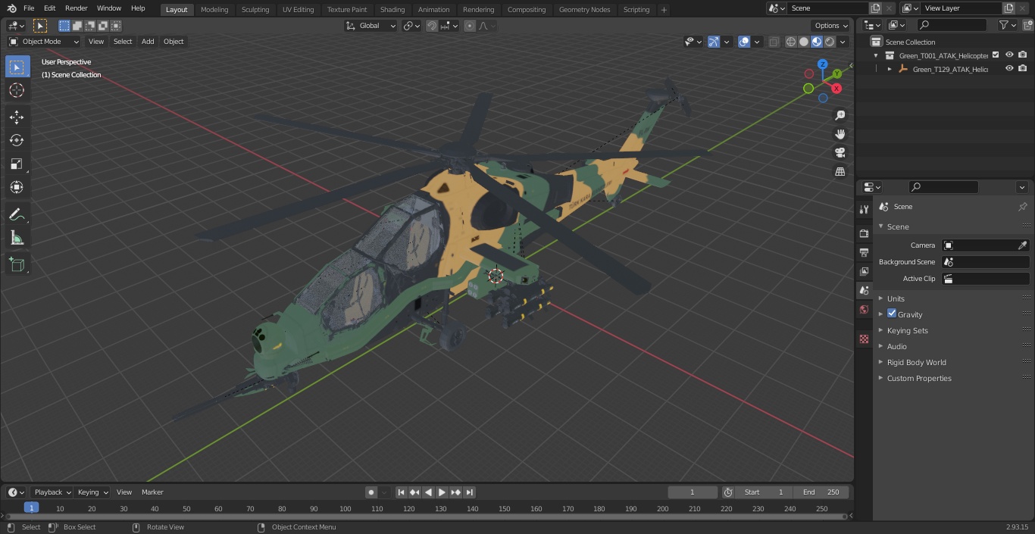Click the new scene copy icon
This screenshot has width=1035, height=534.
pos(876,8)
